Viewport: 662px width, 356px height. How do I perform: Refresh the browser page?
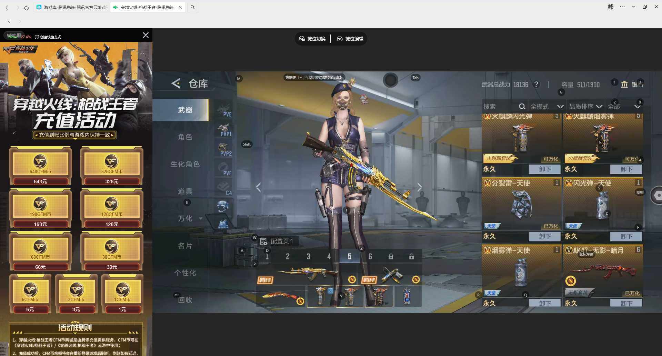(x=27, y=7)
